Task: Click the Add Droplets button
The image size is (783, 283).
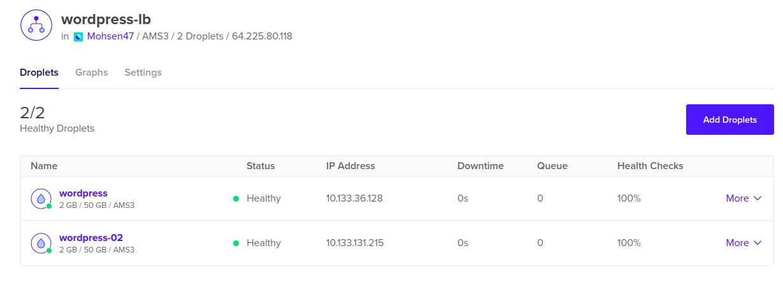Action: click(x=730, y=120)
